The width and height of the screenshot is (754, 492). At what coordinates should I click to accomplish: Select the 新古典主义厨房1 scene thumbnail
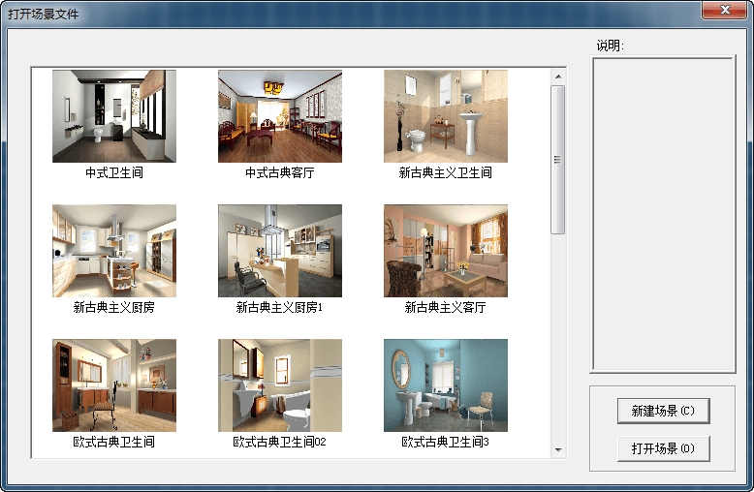[280, 251]
